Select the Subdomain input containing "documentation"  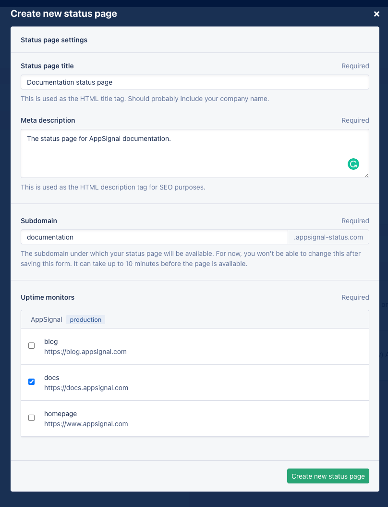[154, 237]
